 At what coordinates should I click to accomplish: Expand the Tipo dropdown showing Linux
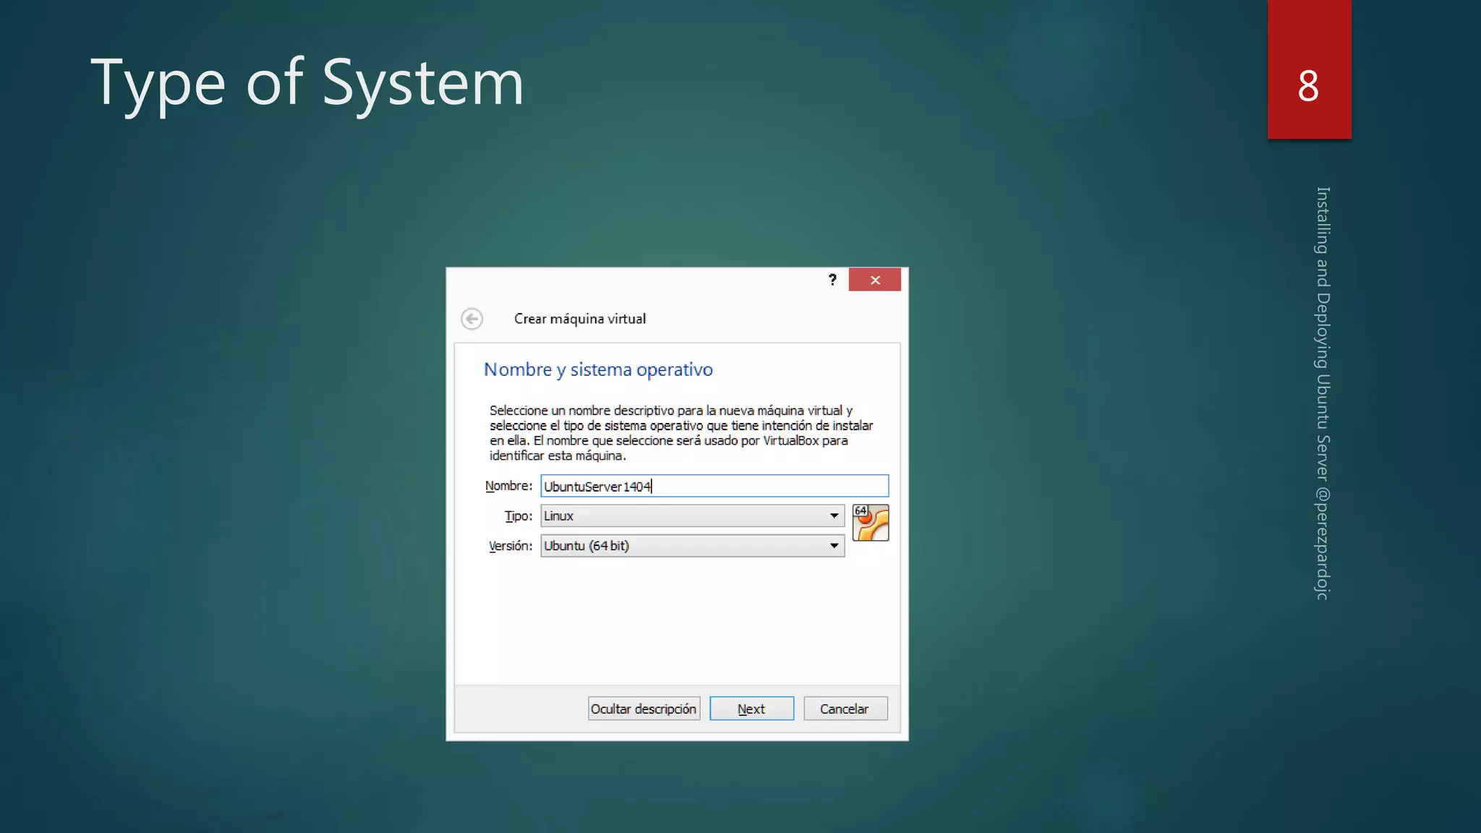[834, 516]
